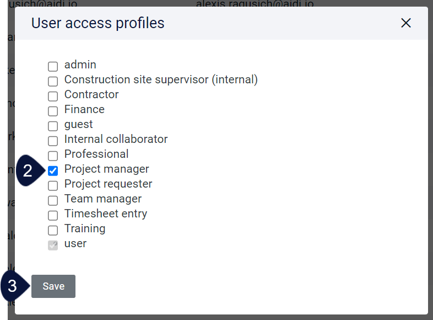433x320 pixels.
Task: Click the User access profiles title
Action: coord(98,23)
